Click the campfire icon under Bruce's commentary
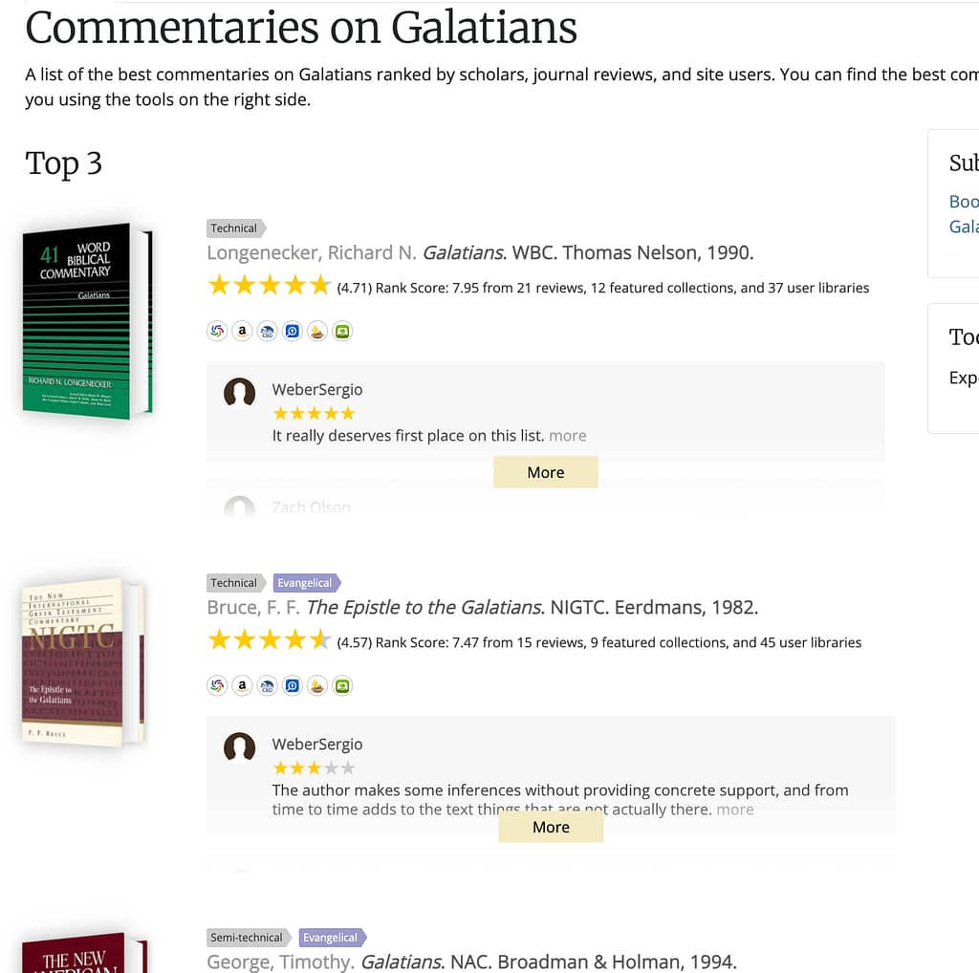The height and width of the screenshot is (973, 979). 317,686
